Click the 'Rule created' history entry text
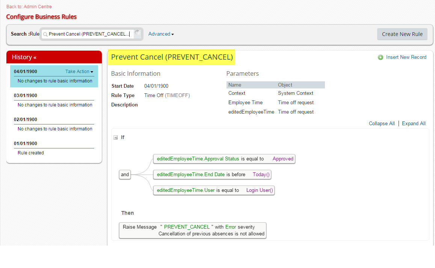 (x=31, y=153)
